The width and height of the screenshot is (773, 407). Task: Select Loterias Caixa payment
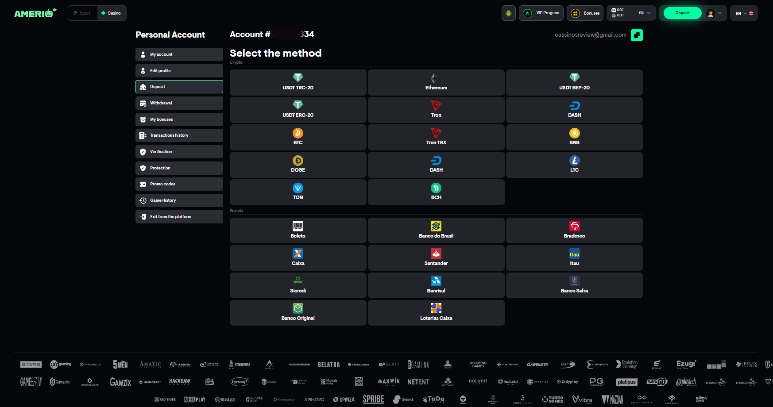click(436, 313)
